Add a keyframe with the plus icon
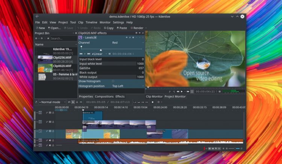Screen dimensions: 282x164 (85, 54)
